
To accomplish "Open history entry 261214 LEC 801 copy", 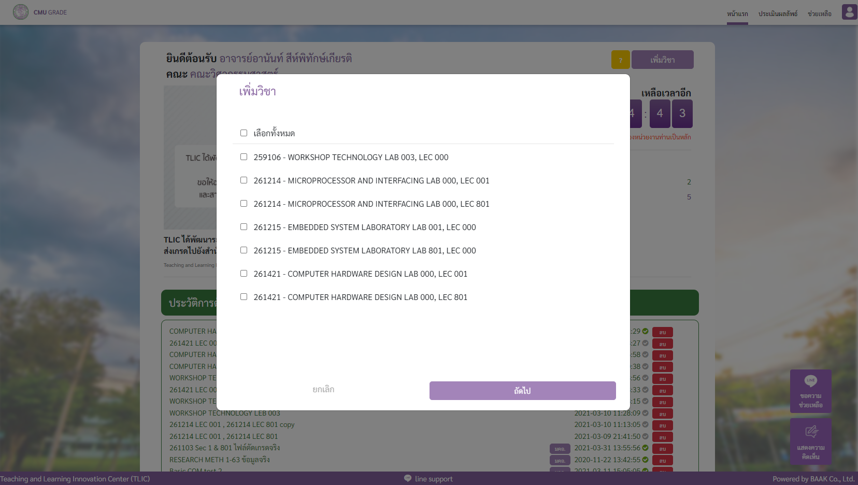I will [x=232, y=424].
